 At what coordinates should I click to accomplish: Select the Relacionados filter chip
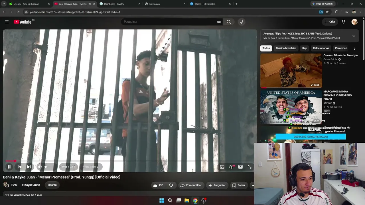321,48
